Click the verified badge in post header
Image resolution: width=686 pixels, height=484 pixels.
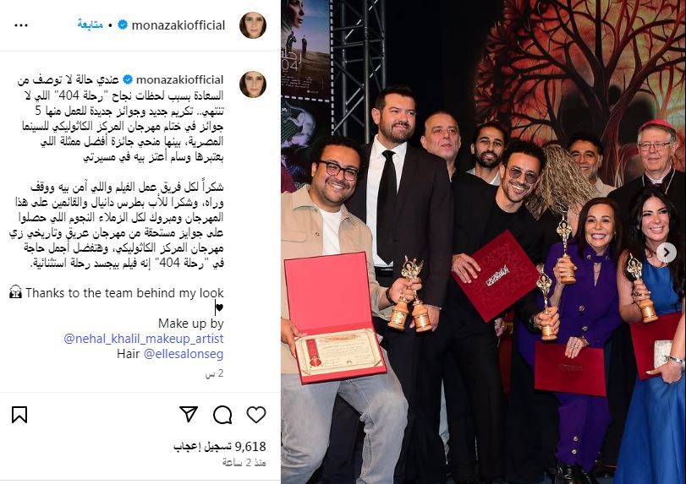(x=123, y=24)
